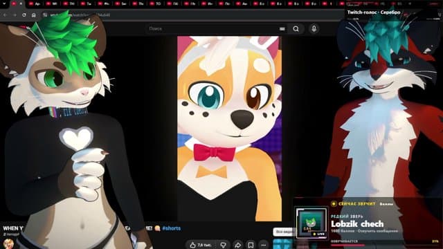This screenshot has width=443, height=249.
Task: Click the browser forward arrow
Action: pos(15,15)
